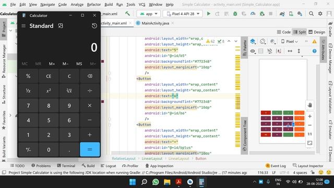334x188 pixels.
Task: Click expand horizontally arrows icon
Action: [290, 51]
